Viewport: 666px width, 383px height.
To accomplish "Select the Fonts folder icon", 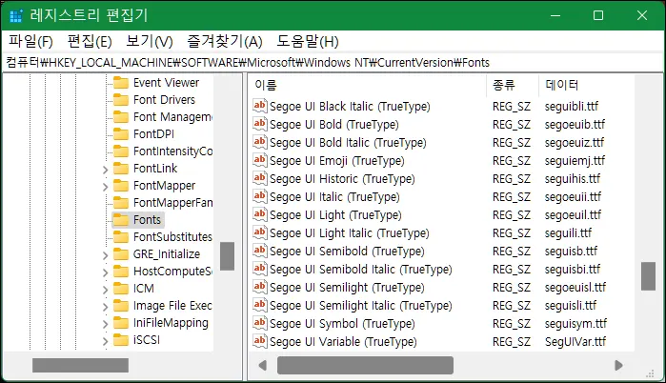I will tap(121, 220).
